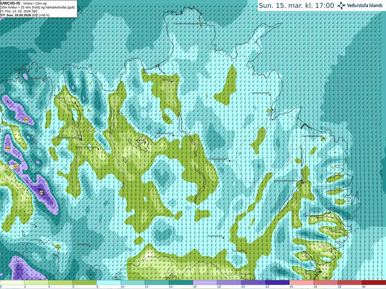Click the yellow gust marker 30

[x=8, y=148]
